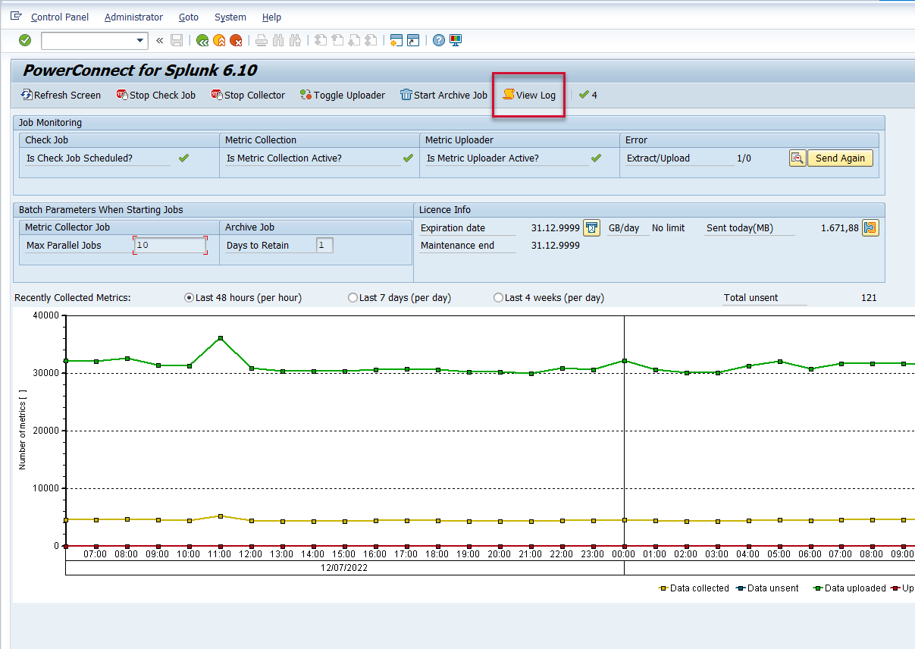This screenshot has width=915, height=649.
Task: Click the Customize Local Layout monitor icon
Action: [455, 40]
